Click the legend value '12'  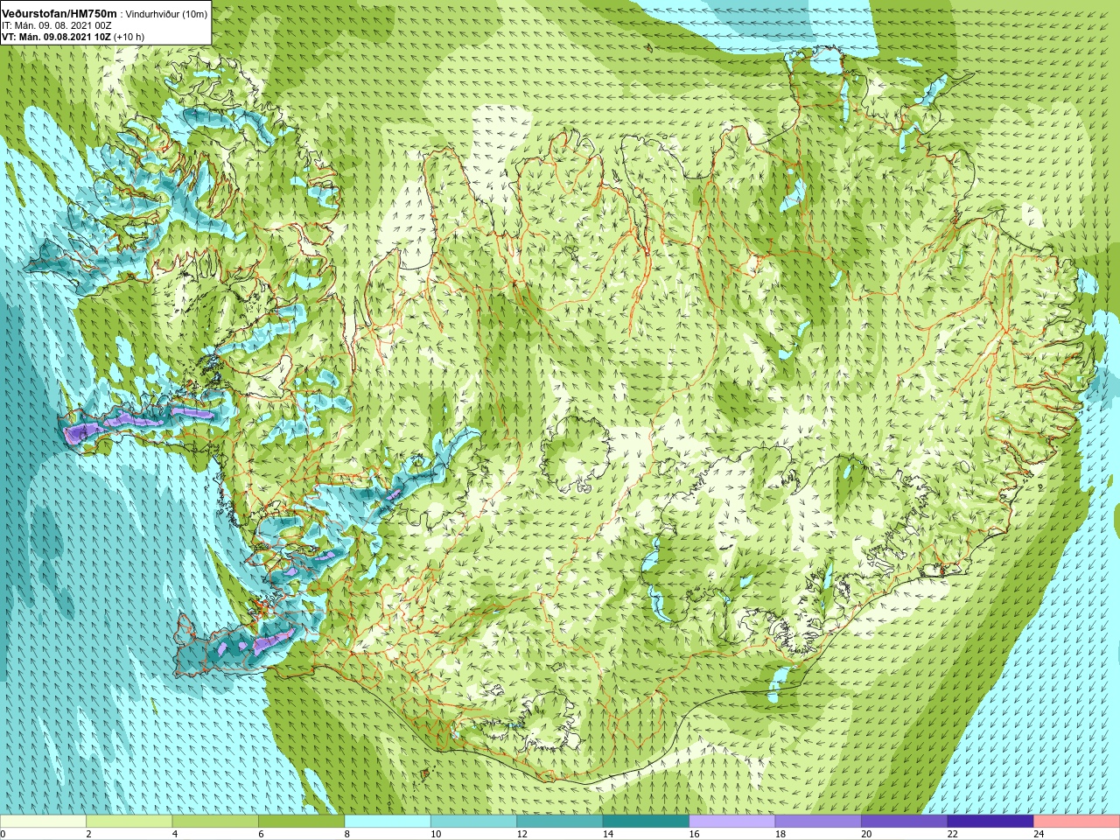point(521,835)
